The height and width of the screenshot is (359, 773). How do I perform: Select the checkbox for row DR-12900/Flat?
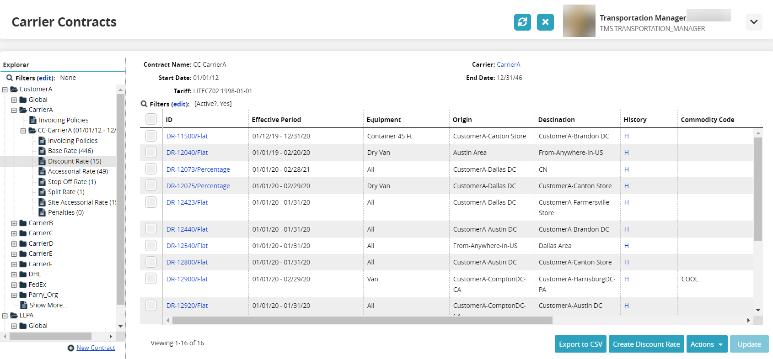pyautogui.click(x=151, y=279)
